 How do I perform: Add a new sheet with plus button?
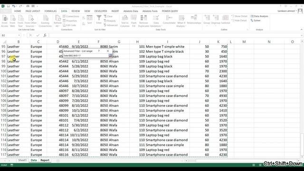tap(57, 161)
